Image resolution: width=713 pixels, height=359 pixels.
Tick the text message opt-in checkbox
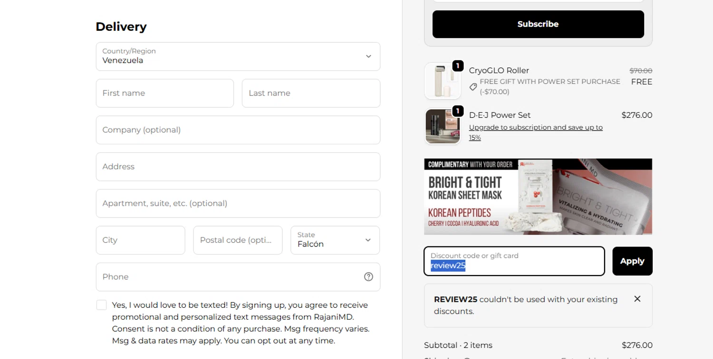click(x=101, y=305)
